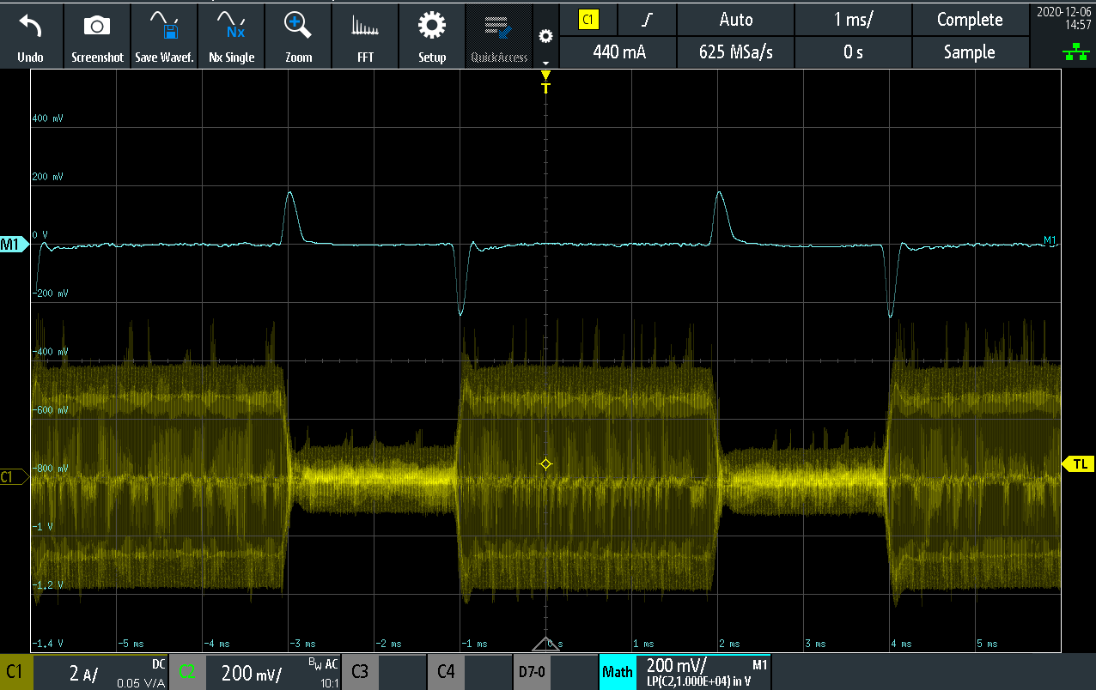Click the Complete acquisition status

coord(970,20)
